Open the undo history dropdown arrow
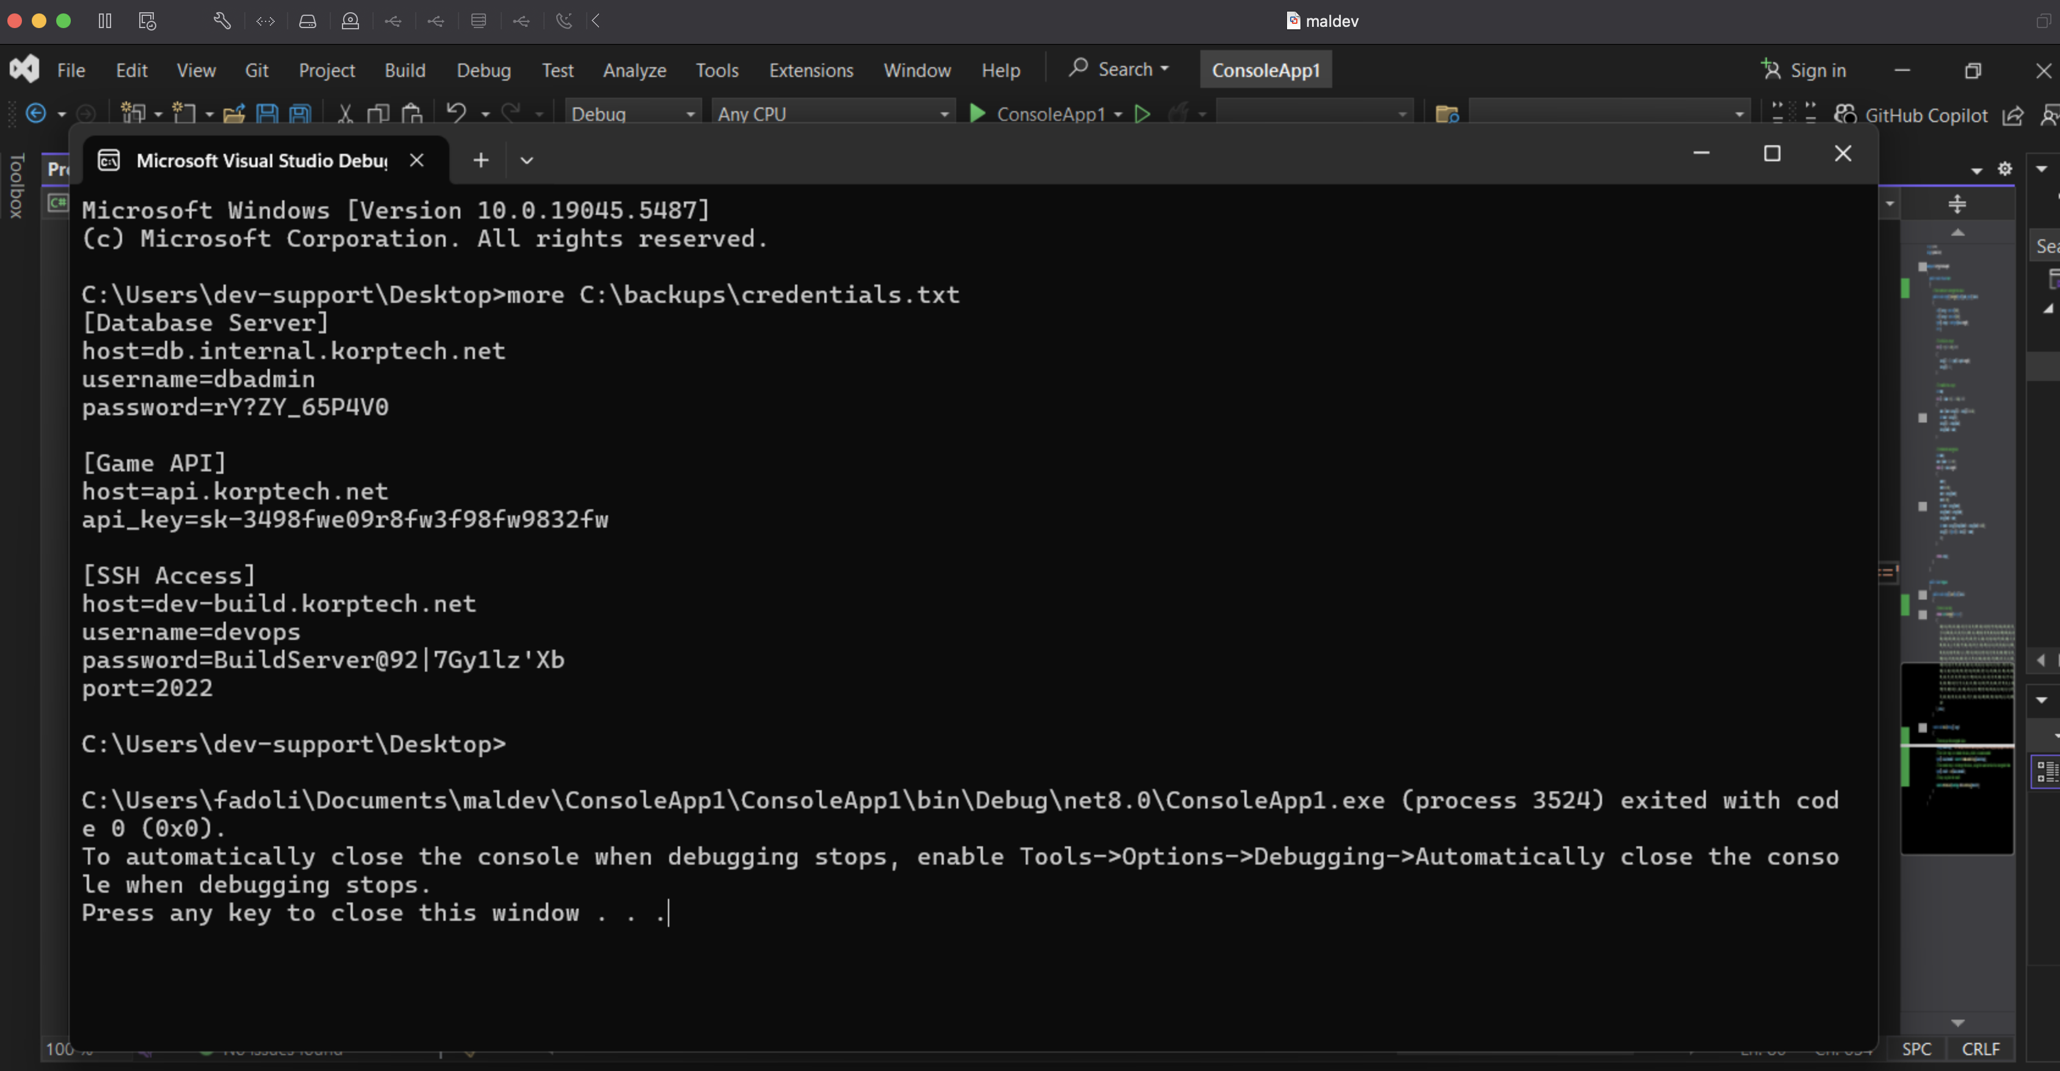The image size is (2060, 1071). click(485, 114)
